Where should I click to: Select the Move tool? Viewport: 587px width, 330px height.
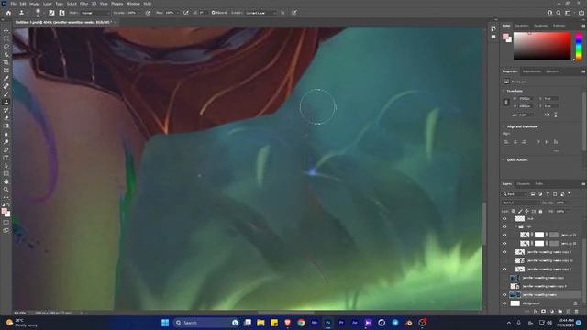coord(6,30)
